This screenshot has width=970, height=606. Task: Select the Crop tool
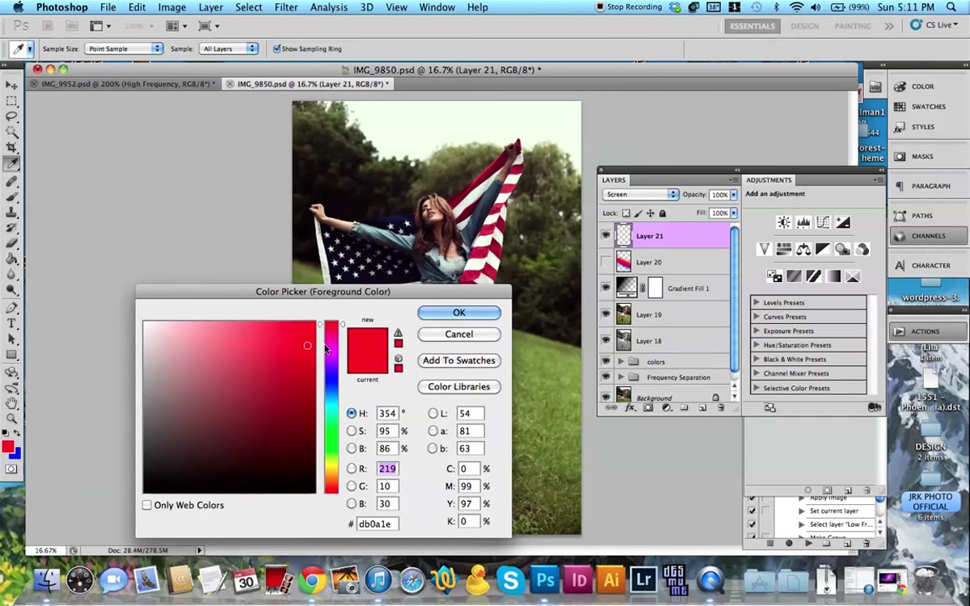click(x=11, y=147)
